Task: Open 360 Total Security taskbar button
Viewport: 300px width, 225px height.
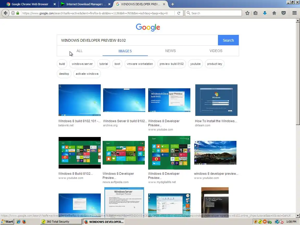Action: pos(61,222)
